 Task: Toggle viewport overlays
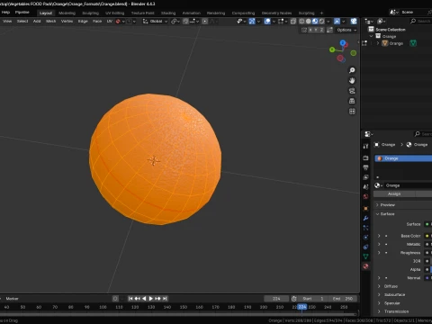pyautogui.click(x=267, y=22)
